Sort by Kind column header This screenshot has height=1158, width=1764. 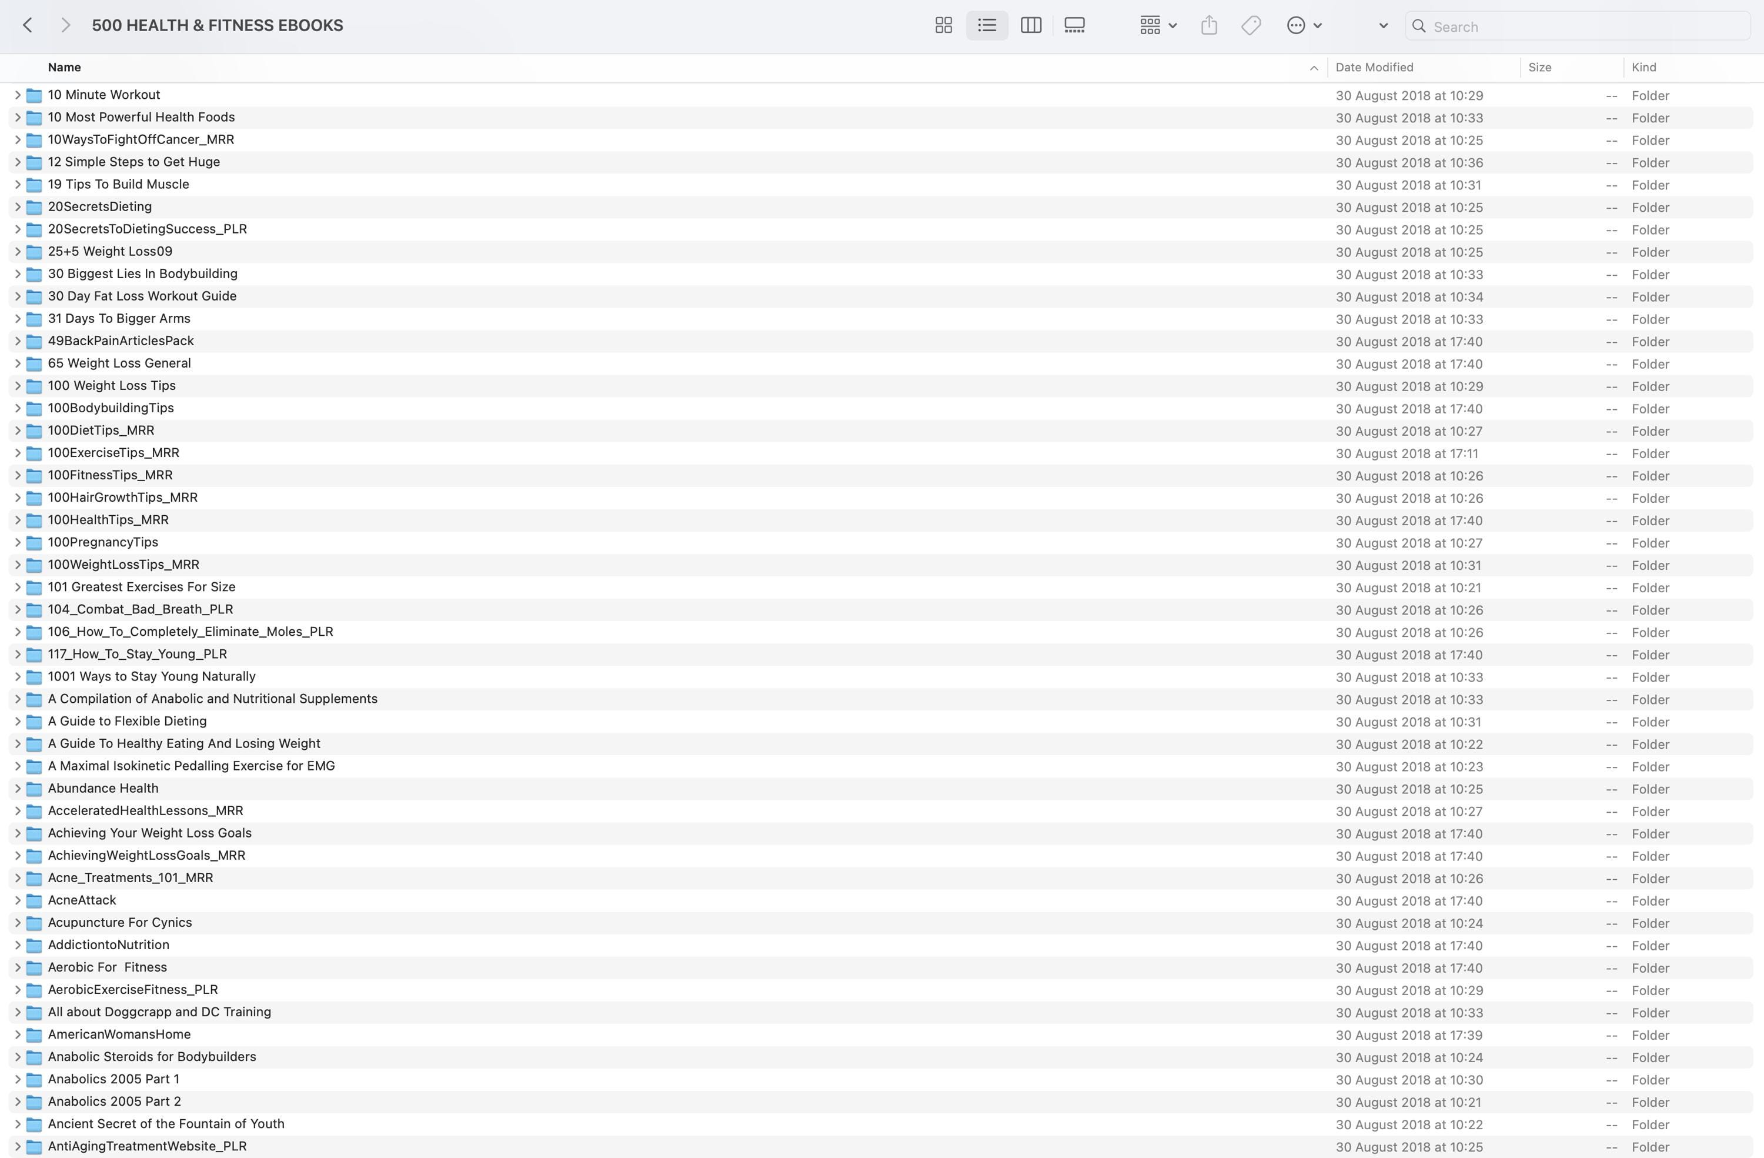(1643, 66)
